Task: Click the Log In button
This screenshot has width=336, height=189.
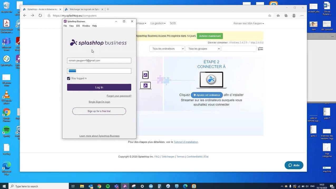Action: (x=99, y=87)
